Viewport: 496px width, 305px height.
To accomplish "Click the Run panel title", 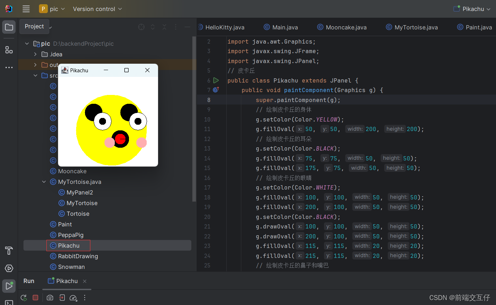I will click(x=29, y=281).
